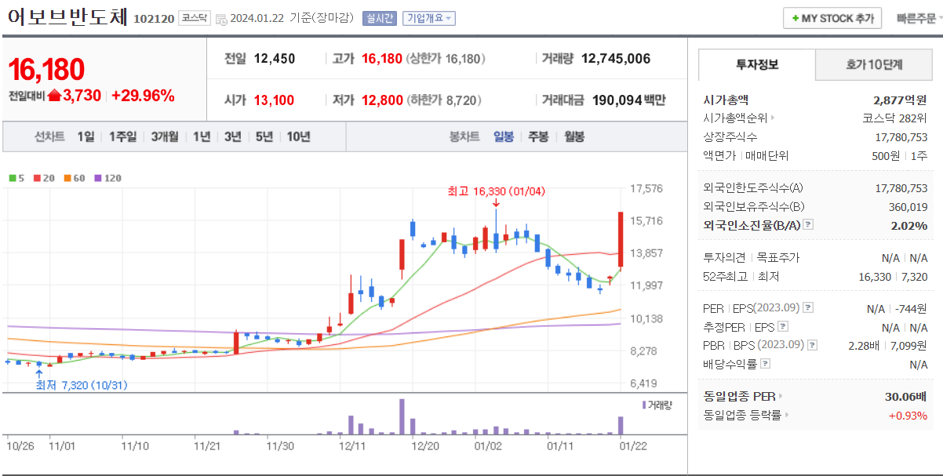Viewport: 943px width, 476px height.
Task: Click the 17,576 price axis label
Action: (x=646, y=188)
